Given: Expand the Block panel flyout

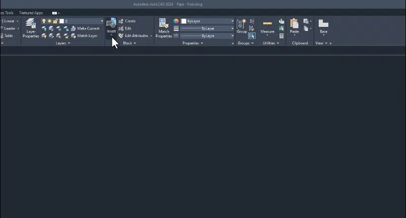Looking at the screenshot, I should (x=129, y=43).
